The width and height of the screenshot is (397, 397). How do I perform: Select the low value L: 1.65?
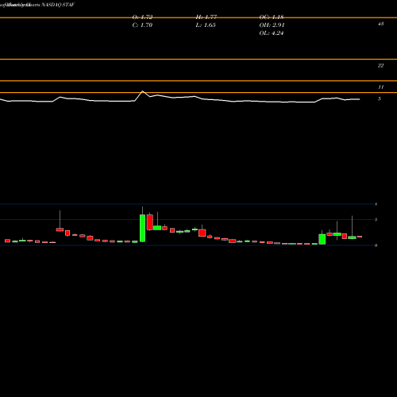coord(206,25)
